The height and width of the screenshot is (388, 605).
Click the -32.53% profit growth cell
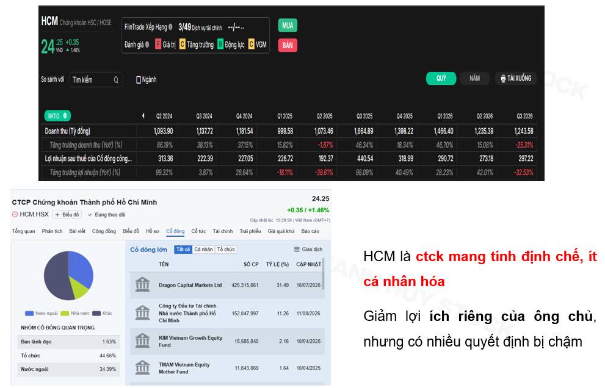pyautogui.click(x=524, y=173)
